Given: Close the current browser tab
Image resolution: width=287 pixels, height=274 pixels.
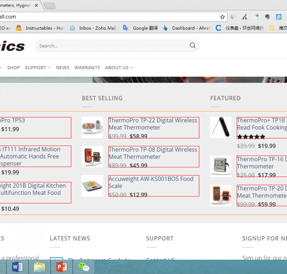Looking at the screenshot, I should point(36,5).
